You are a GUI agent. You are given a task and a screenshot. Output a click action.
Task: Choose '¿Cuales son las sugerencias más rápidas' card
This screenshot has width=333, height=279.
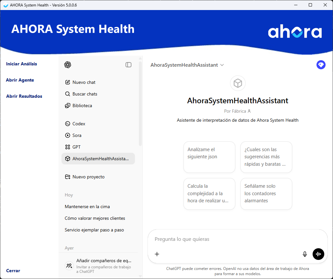[266, 157]
